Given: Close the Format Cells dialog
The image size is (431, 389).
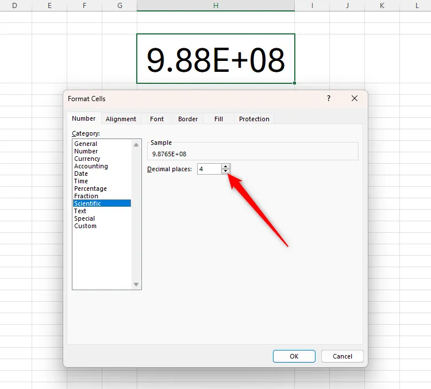Looking at the screenshot, I should click(x=355, y=98).
